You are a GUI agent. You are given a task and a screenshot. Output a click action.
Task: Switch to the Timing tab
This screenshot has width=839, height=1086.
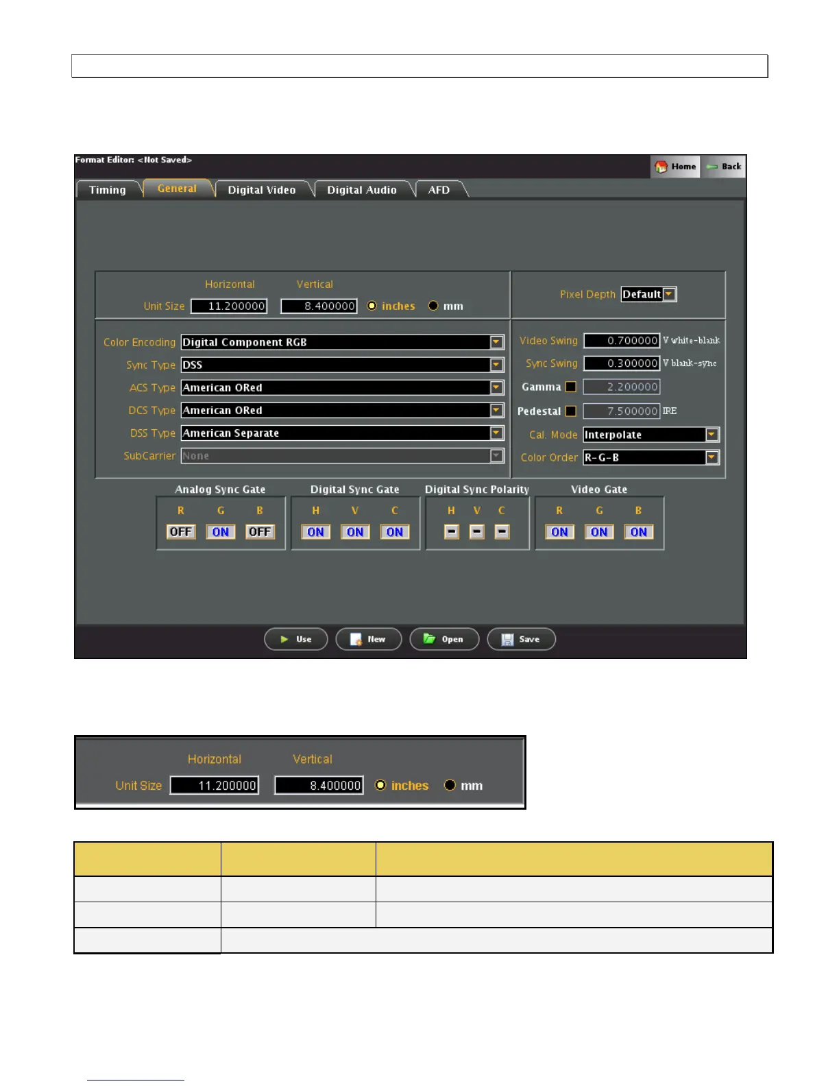(108, 190)
